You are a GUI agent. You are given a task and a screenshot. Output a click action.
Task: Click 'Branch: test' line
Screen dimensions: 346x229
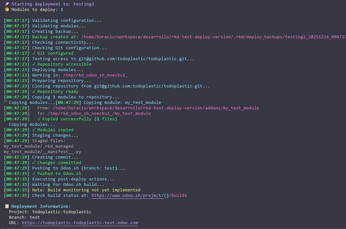click(x=24, y=217)
